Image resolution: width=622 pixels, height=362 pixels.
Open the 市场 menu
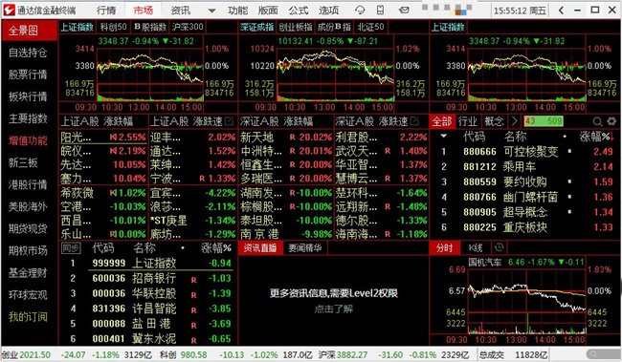coord(144,11)
